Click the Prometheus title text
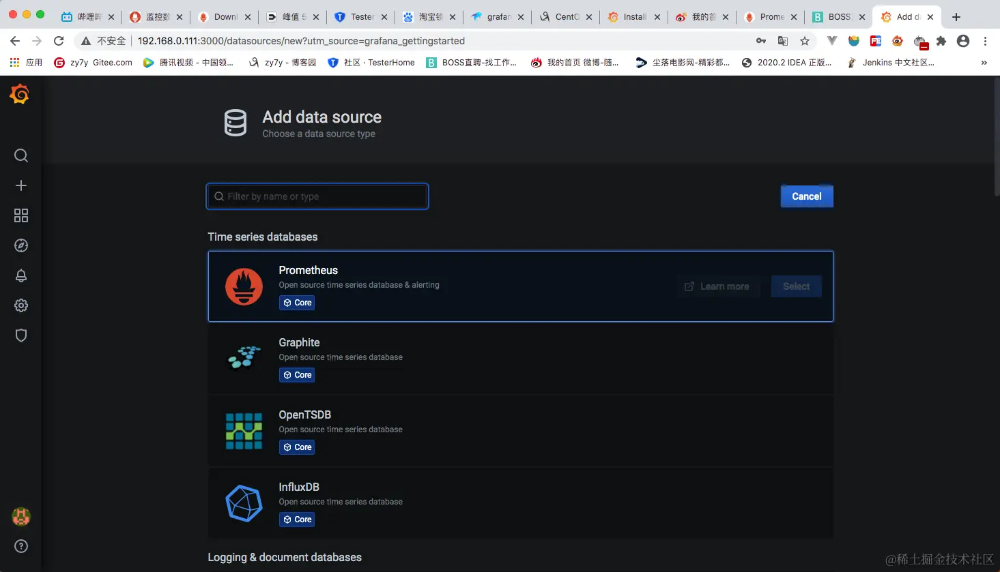The width and height of the screenshot is (1000, 572). [x=308, y=270]
